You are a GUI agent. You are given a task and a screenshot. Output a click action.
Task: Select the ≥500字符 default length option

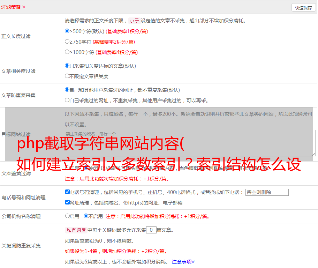pos(67,31)
